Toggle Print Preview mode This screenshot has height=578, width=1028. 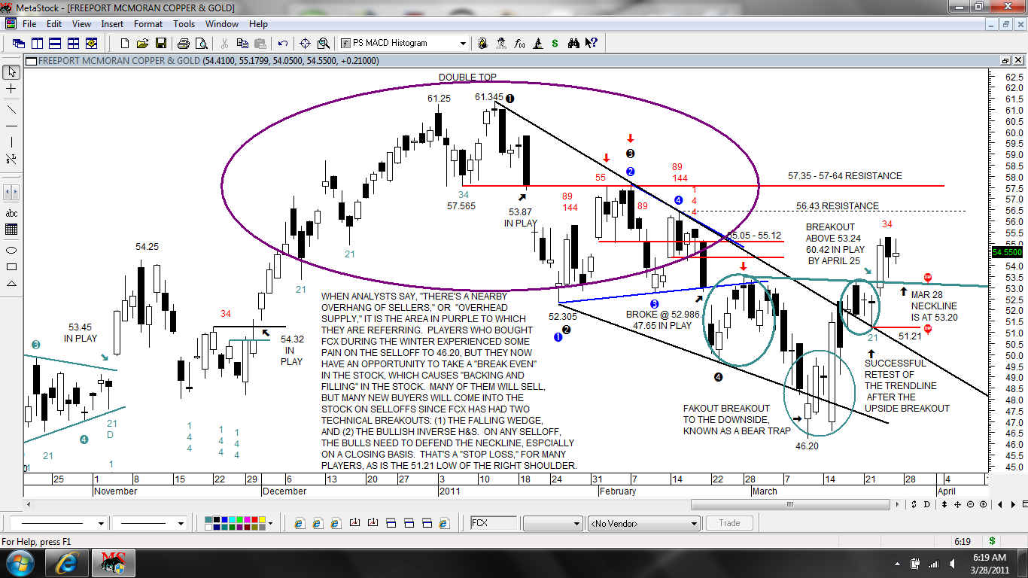(x=202, y=43)
